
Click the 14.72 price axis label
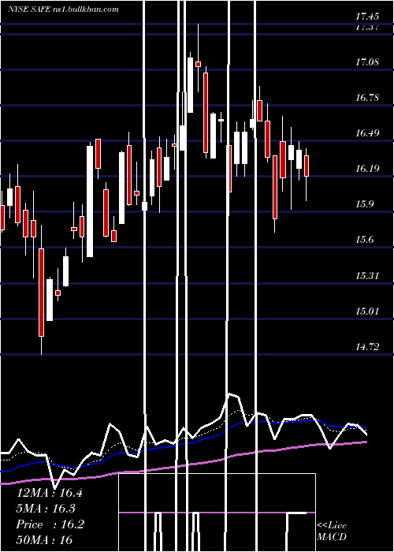click(x=367, y=347)
